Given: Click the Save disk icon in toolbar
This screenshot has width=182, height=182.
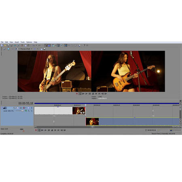Looking at the screenshot, I should point(8,45).
